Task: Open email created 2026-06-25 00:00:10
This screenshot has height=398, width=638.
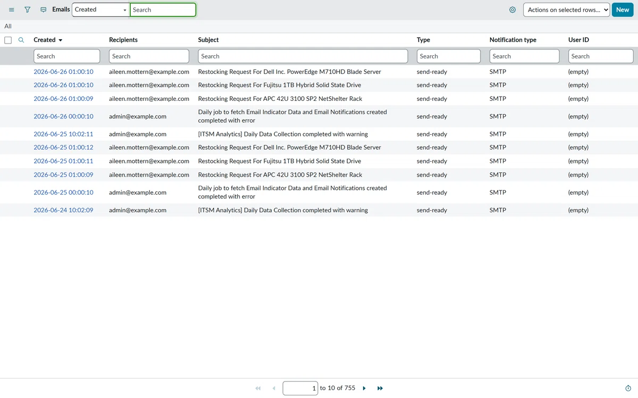Action: pyautogui.click(x=63, y=193)
